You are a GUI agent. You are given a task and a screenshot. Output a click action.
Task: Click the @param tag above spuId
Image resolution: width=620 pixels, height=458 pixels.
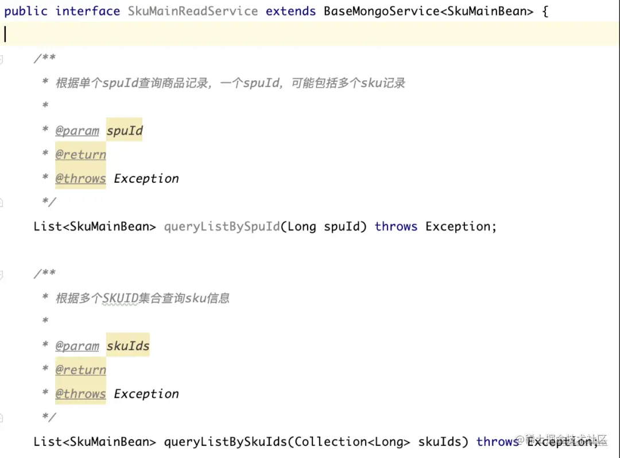click(77, 131)
